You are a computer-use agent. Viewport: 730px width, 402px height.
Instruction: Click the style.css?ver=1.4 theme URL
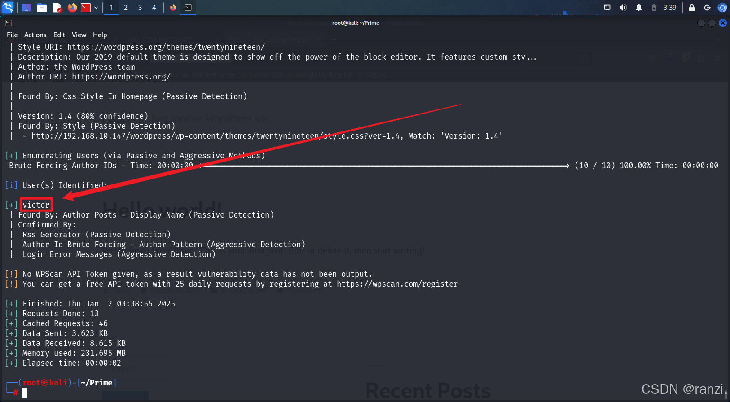[x=215, y=136]
